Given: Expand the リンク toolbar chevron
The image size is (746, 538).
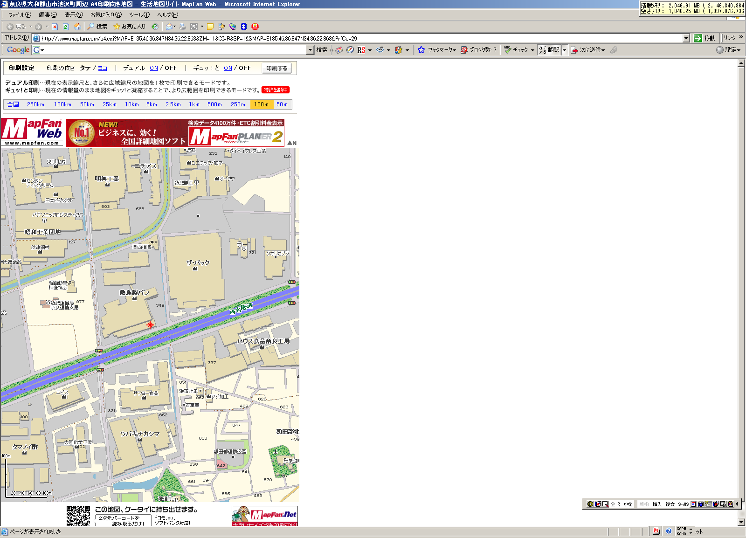Looking at the screenshot, I should click(741, 37).
